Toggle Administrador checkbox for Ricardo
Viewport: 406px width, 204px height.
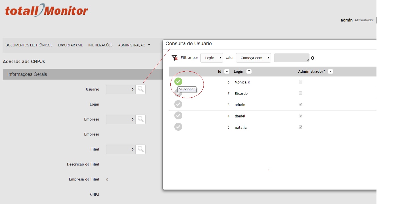(301, 93)
